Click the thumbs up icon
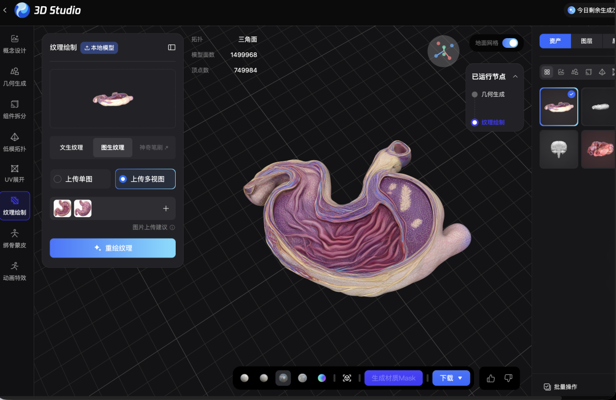616x400 pixels. 491,378
